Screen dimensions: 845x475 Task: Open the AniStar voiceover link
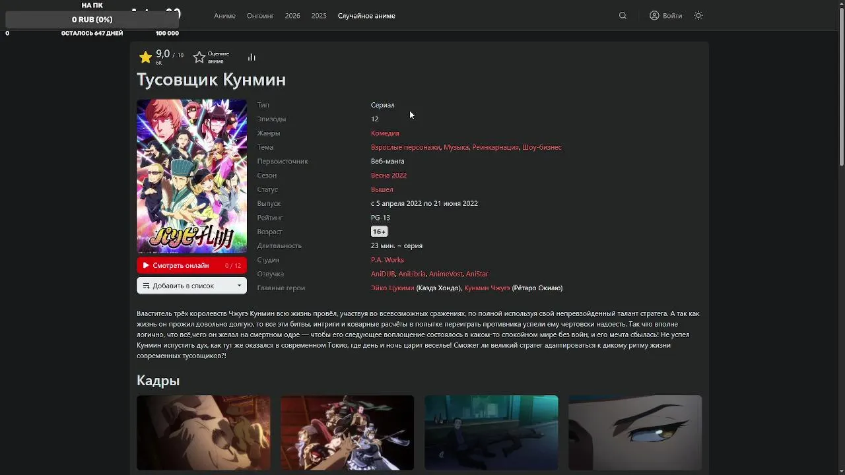coord(477,274)
